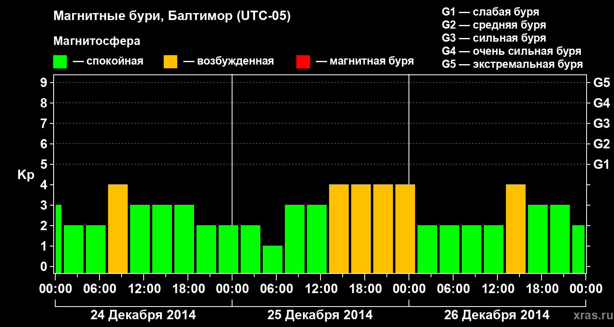Image resolution: width=614 pixels, height=327 pixels.
Task: Click the 'G3' right-axis scale label
Action: tap(601, 123)
